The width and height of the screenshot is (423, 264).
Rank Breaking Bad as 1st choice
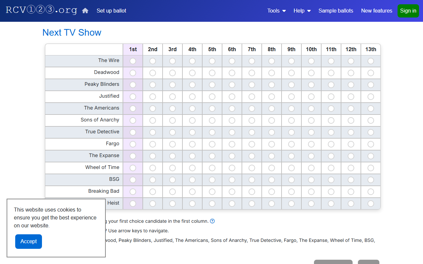133,192
